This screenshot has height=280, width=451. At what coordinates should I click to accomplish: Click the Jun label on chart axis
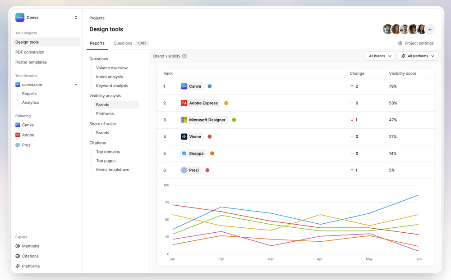tap(419, 259)
